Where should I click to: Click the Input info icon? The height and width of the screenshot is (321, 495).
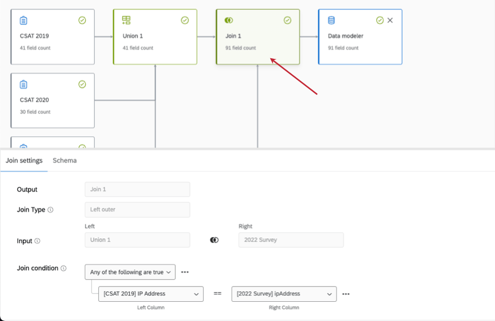[x=37, y=241]
